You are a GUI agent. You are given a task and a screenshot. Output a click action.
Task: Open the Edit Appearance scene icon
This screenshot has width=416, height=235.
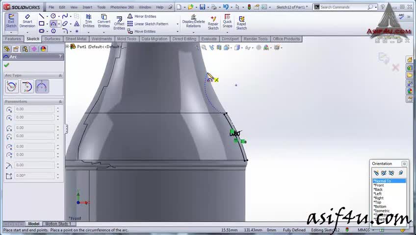pyautogui.click(x=266, y=47)
